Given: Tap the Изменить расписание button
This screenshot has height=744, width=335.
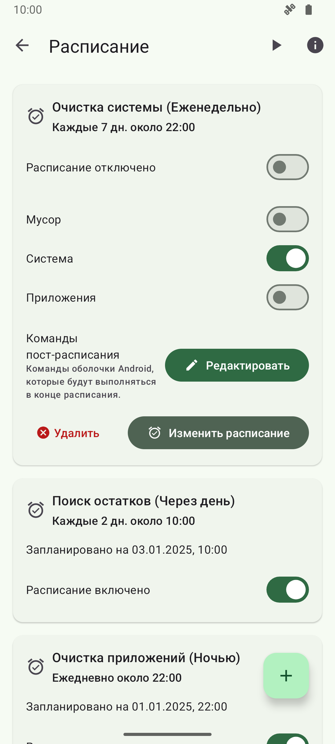Looking at the screenshot, I should pos(218,433).
